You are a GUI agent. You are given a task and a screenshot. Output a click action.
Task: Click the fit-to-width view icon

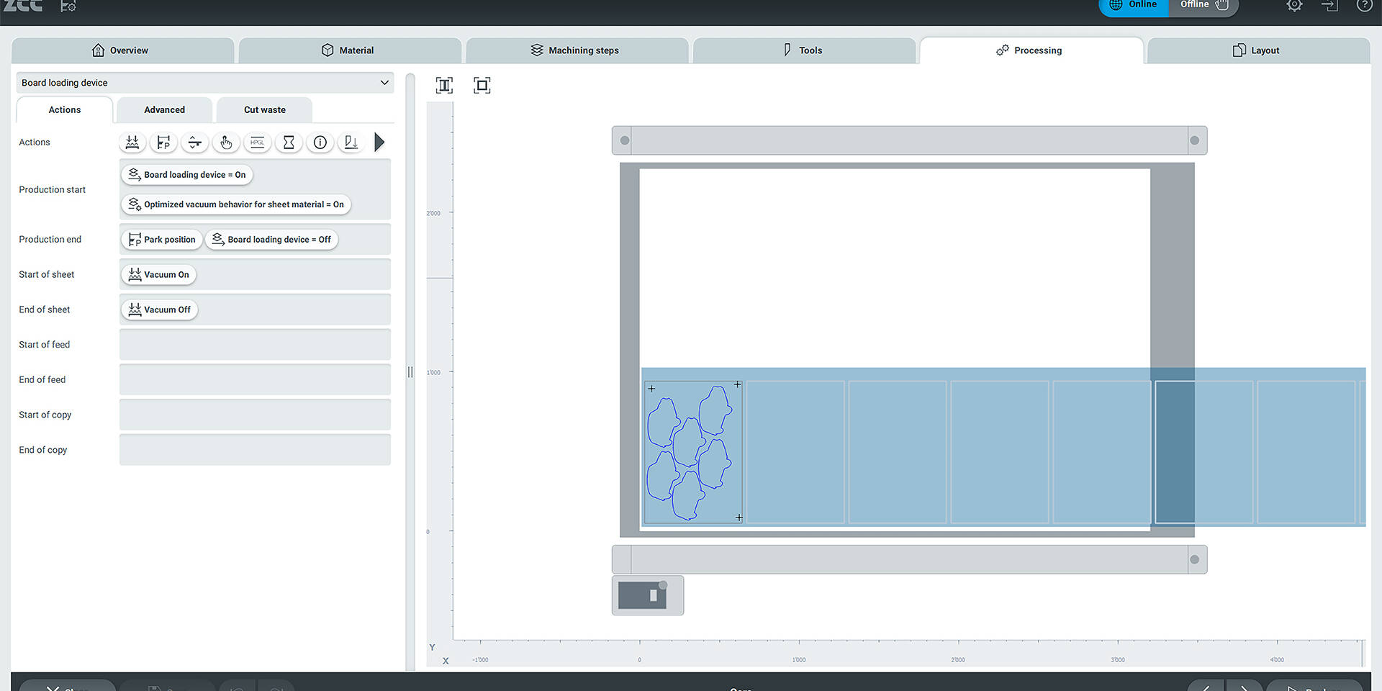(x=444, y=86)
